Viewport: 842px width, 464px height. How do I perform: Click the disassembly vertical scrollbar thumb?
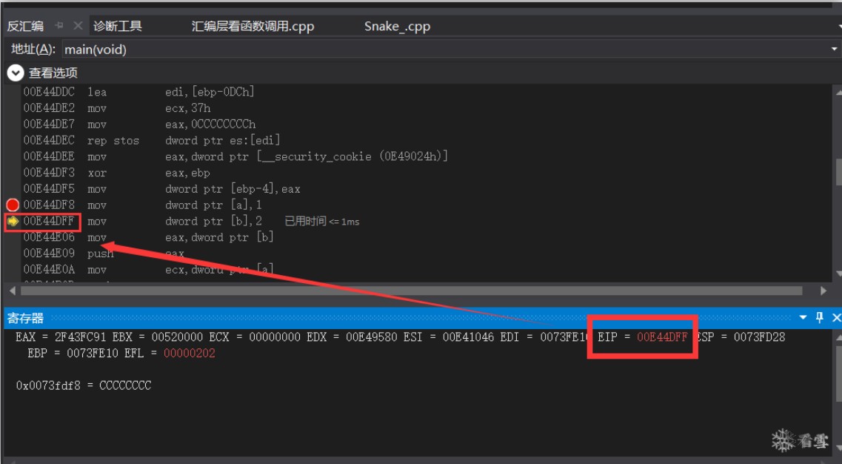pos(838,172)
